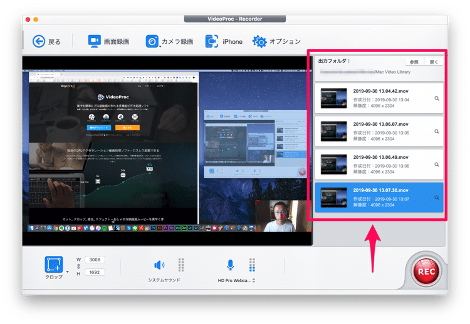
Task: Select file name 2019-09-30 13.07.30.mov
Action: coord(380,190)
